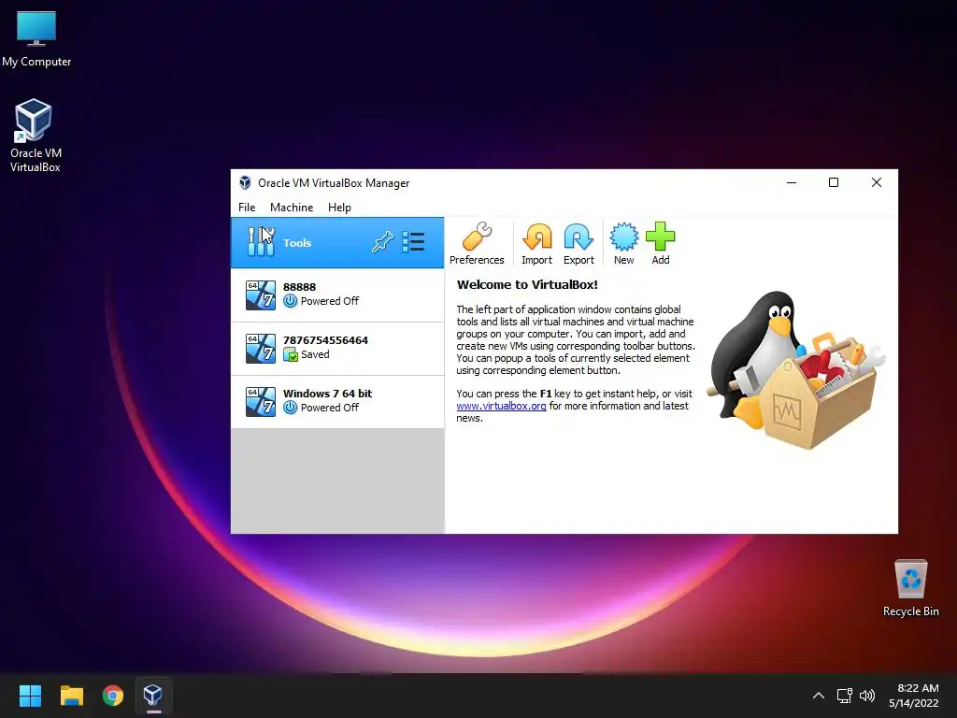Viewport: 957px width, 718px height.
Task: Open the volume speaker tray icon
Action: coord(866,696)
